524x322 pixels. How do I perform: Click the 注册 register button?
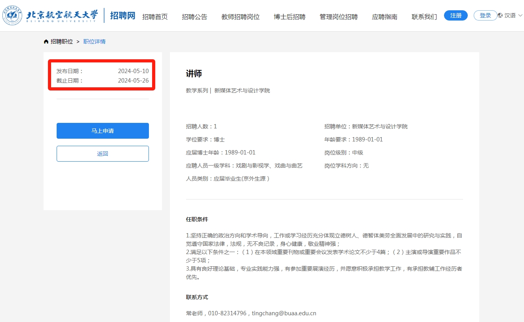[456, 15]
